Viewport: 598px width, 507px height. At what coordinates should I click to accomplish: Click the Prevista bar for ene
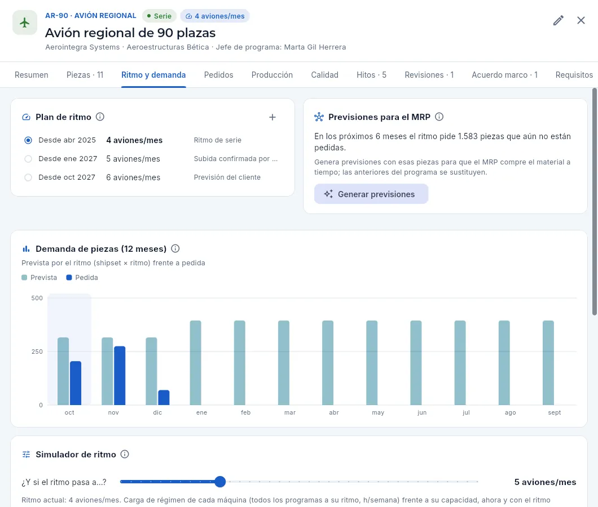pyautogui.click(x=196, y=363)
